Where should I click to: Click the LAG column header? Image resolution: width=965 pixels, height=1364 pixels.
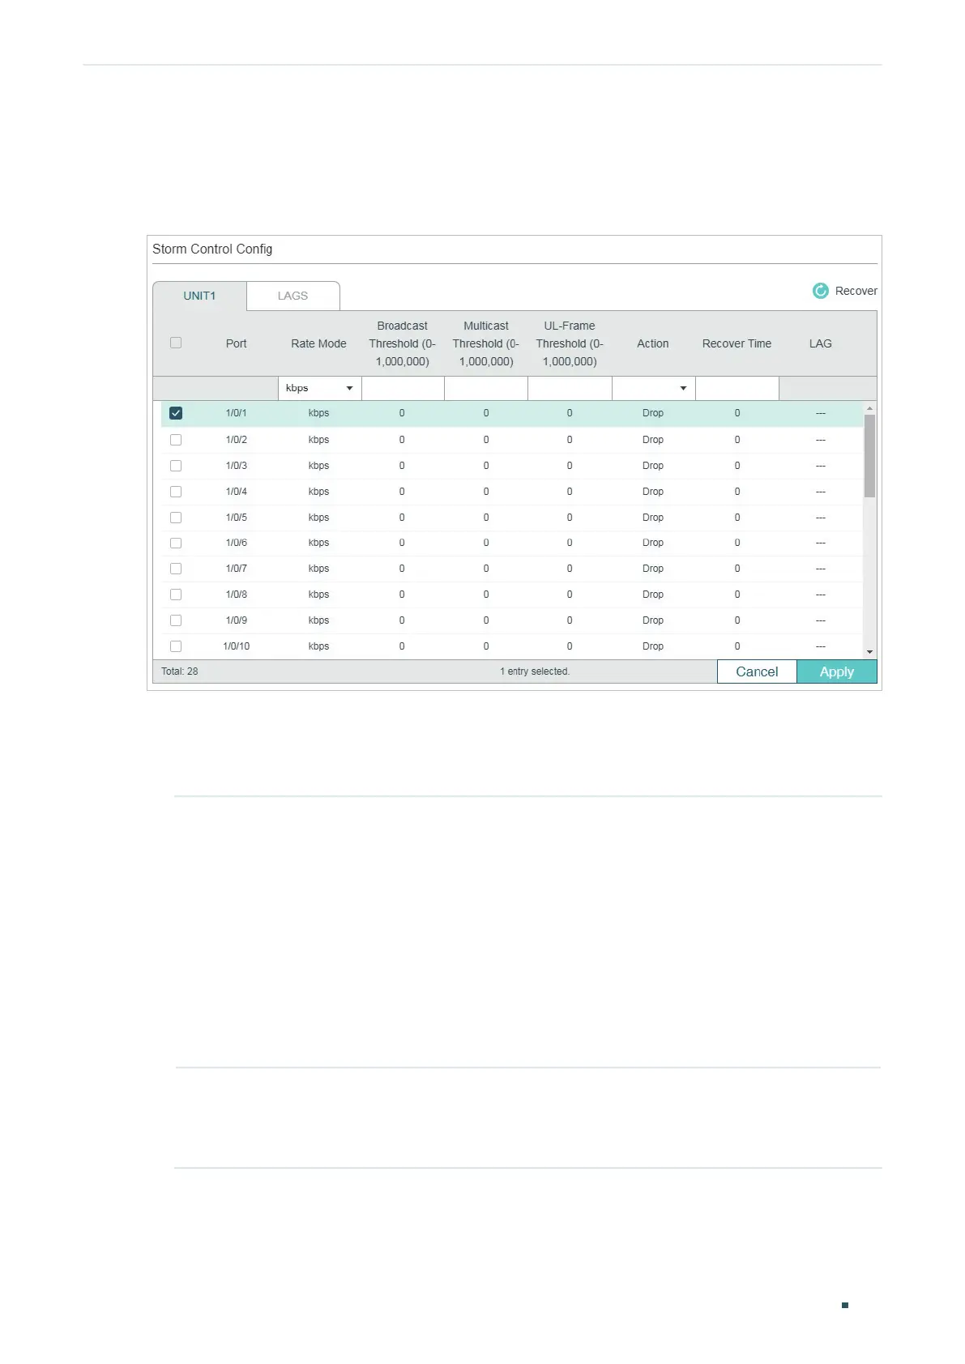821,343
